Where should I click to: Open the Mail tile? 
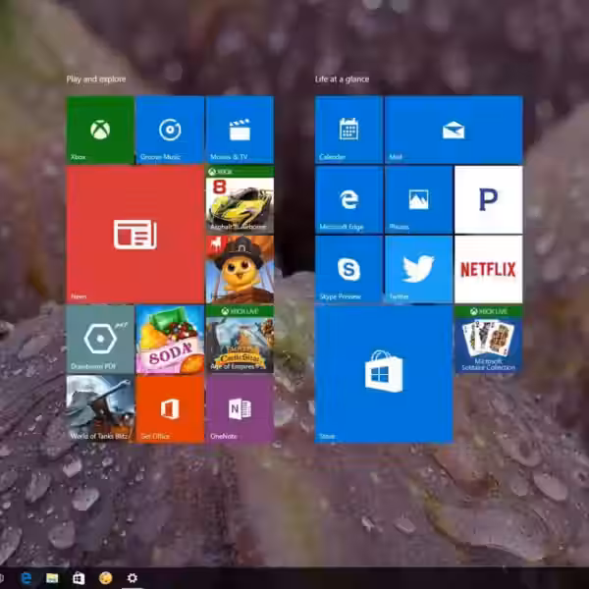453,130
